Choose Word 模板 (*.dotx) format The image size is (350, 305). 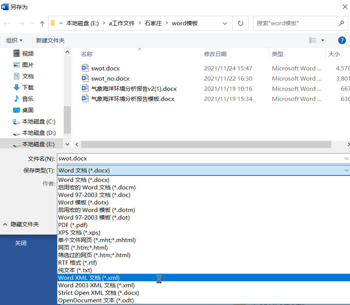tap(203, 203)
